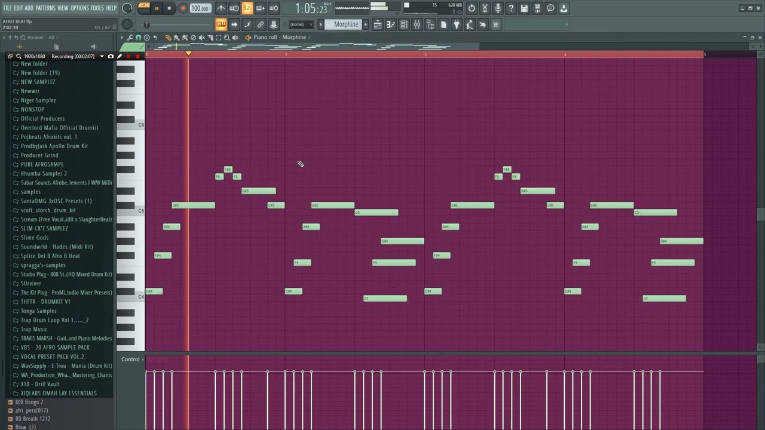
Task: Open the Playlist view icon
Action: point(378,24)
